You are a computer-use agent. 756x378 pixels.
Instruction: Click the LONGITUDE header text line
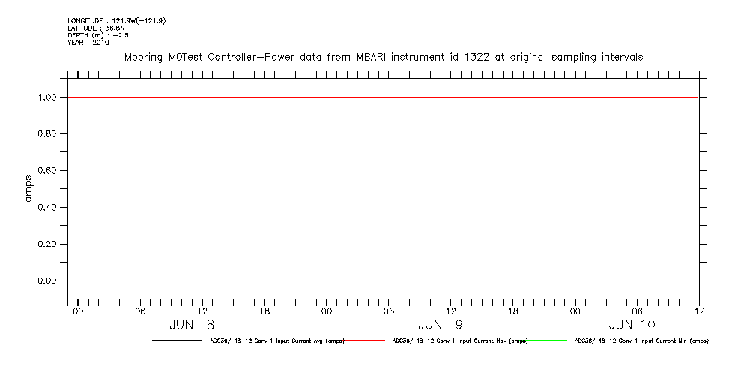pyautogui.click(x=116, y=20)
